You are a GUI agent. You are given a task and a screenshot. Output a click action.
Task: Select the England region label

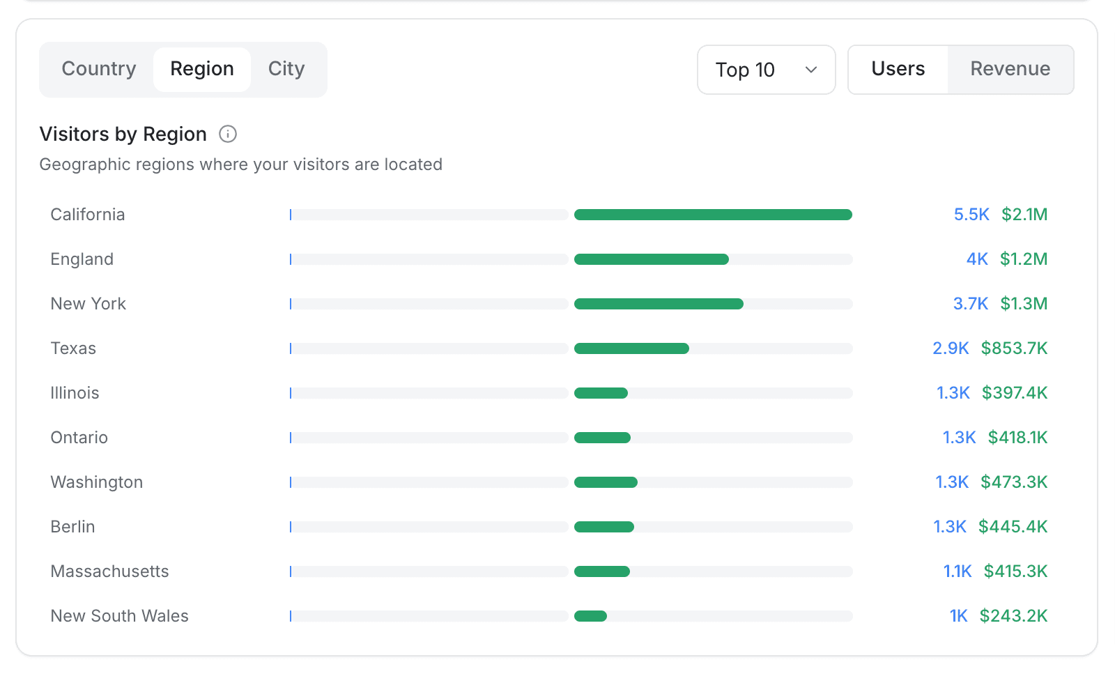pyautogui.click(x=82, y=259)
